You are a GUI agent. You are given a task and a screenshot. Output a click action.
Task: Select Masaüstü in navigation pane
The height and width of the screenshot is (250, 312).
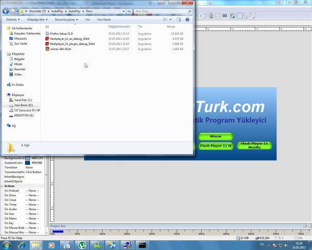click(x=20, y=38)
